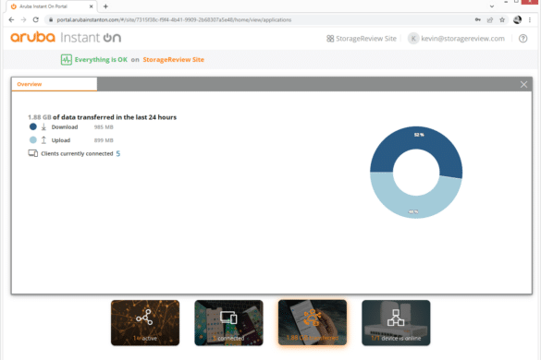Click the Download label

pyautogui.click(x=65, y=127)
